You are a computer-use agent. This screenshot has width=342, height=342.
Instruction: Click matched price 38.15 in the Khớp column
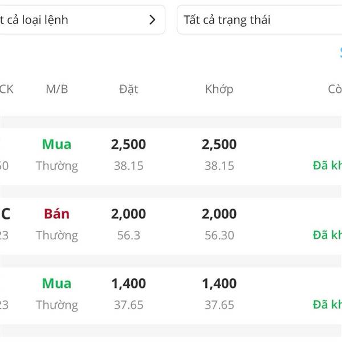[x=219, y=166]
